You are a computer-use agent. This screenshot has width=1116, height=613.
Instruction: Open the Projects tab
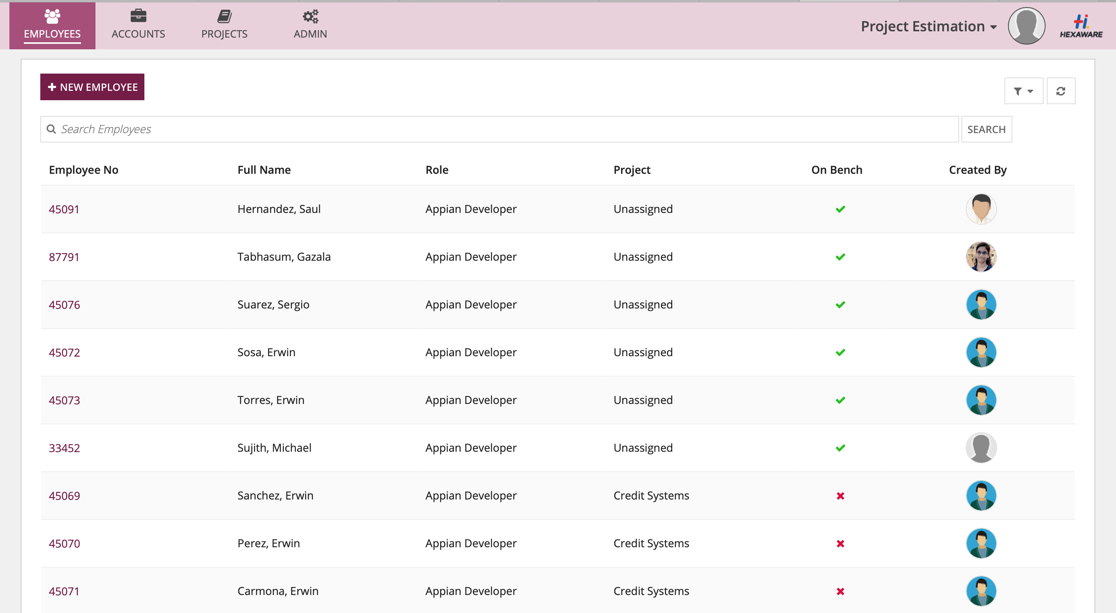pyautogui.click(x=224, y=25)
